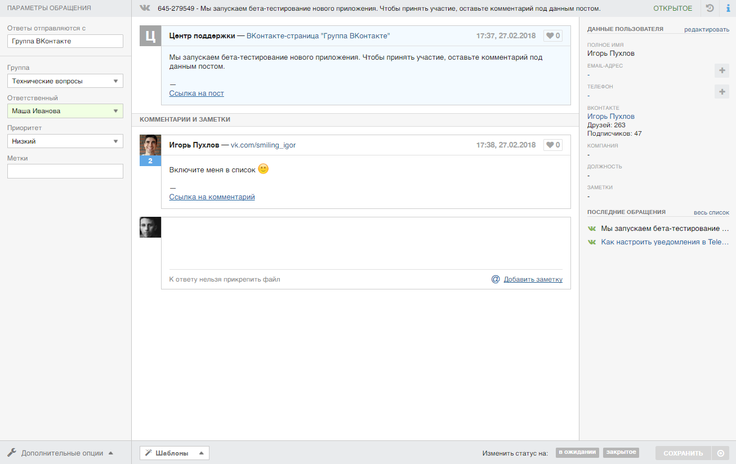This screenshot has height=464, width=736.
Task: Click the @ icon beside Добавить заметку
Action: [496, 279]
